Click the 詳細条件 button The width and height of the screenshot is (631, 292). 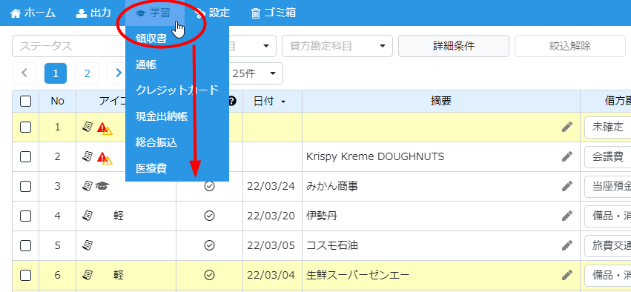[454, 46]
